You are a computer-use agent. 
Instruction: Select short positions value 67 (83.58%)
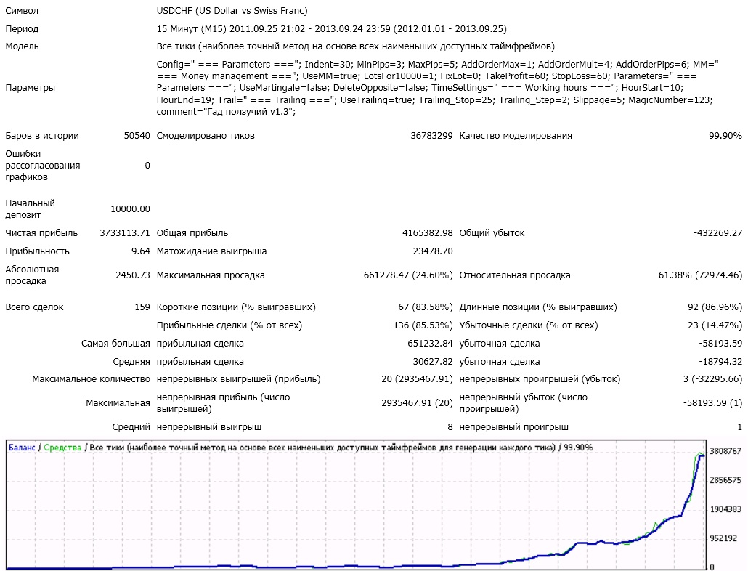click(426, 307)
